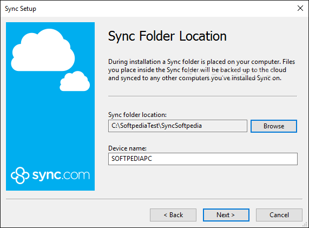Click the small cloud graphic
The height and width of the screenshot is (228, 309).
pyautogui.click(x=75, y=81)
